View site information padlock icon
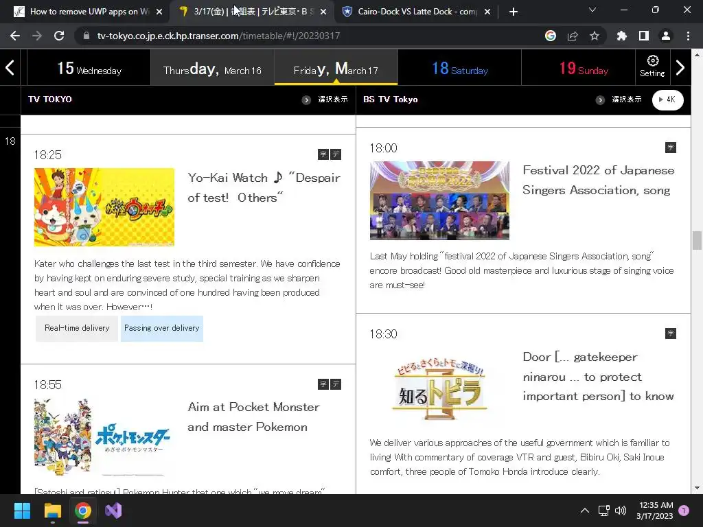The height and width of the screenshot is (527, 703). (86, 36)
